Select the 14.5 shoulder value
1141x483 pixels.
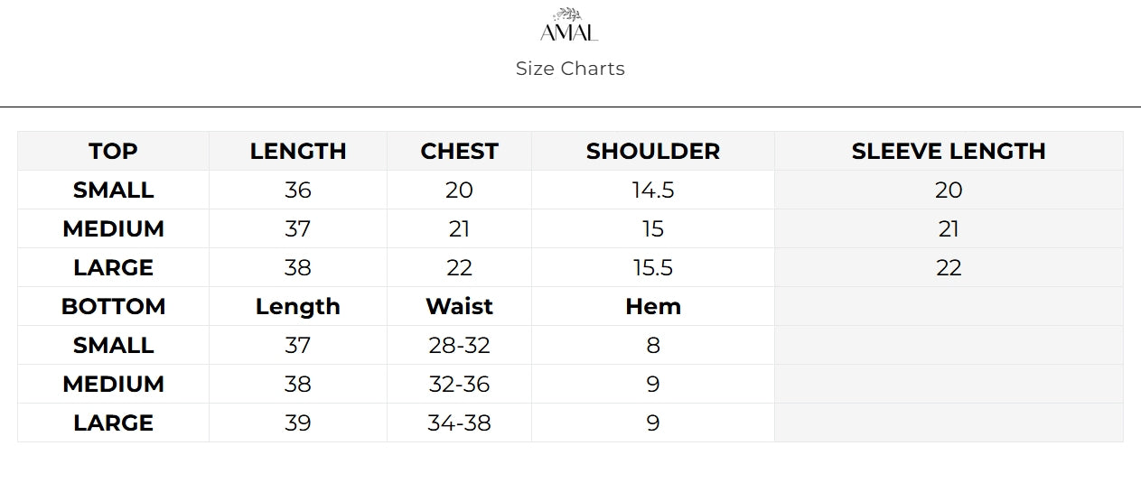652,190
